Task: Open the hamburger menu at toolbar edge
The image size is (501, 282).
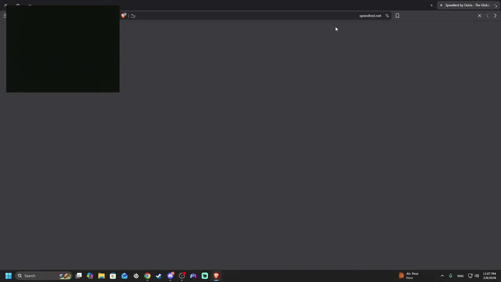Action: [5, 16]
